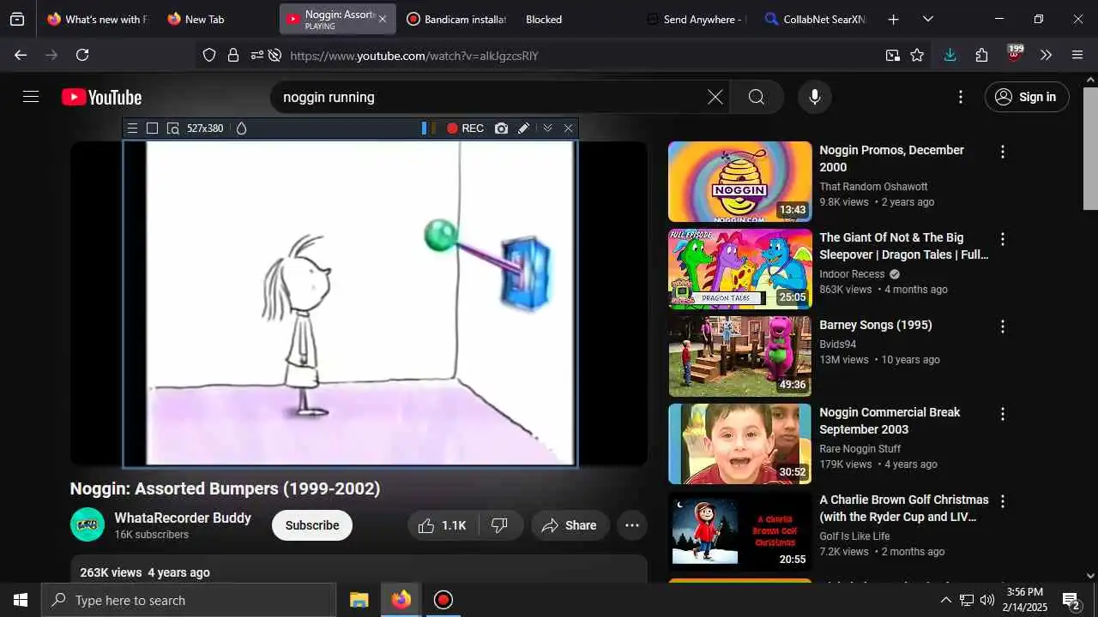The height and width of the screenshot is (617, 1098).
Task: Open options menu for Noggin Commercial Break
Action: (1002, 414)
